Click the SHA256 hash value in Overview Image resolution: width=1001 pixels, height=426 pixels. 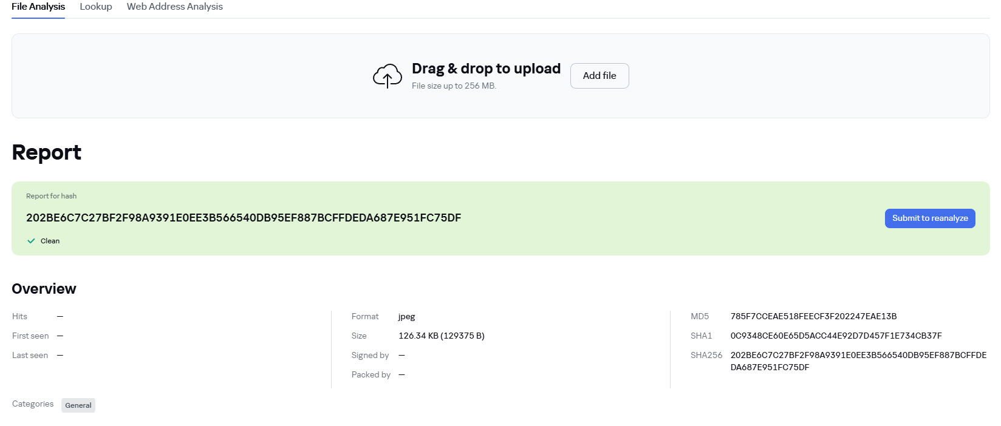pos(858,361)
